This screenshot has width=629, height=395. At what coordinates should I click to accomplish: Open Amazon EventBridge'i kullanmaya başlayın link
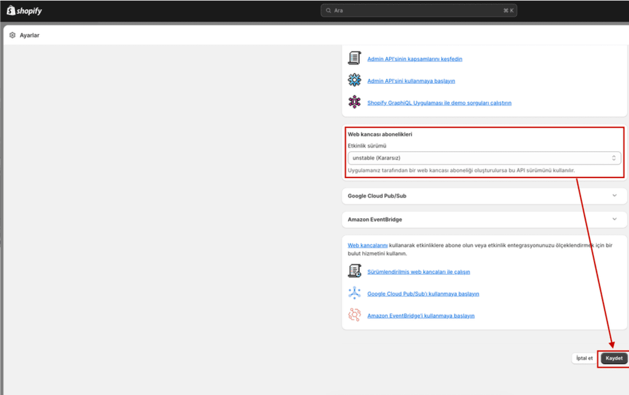[x=421, y=316]
